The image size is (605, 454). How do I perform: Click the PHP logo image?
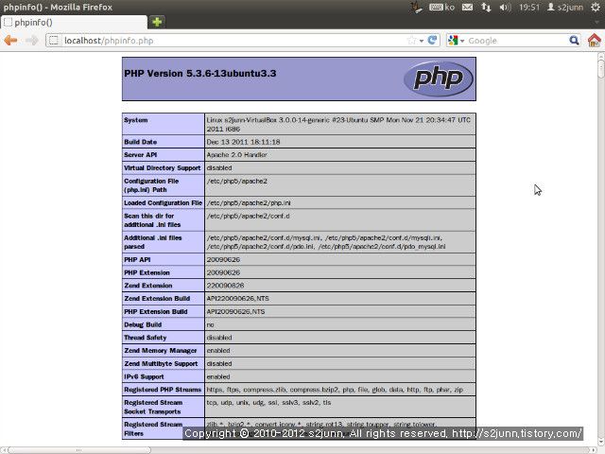[438, 79]
